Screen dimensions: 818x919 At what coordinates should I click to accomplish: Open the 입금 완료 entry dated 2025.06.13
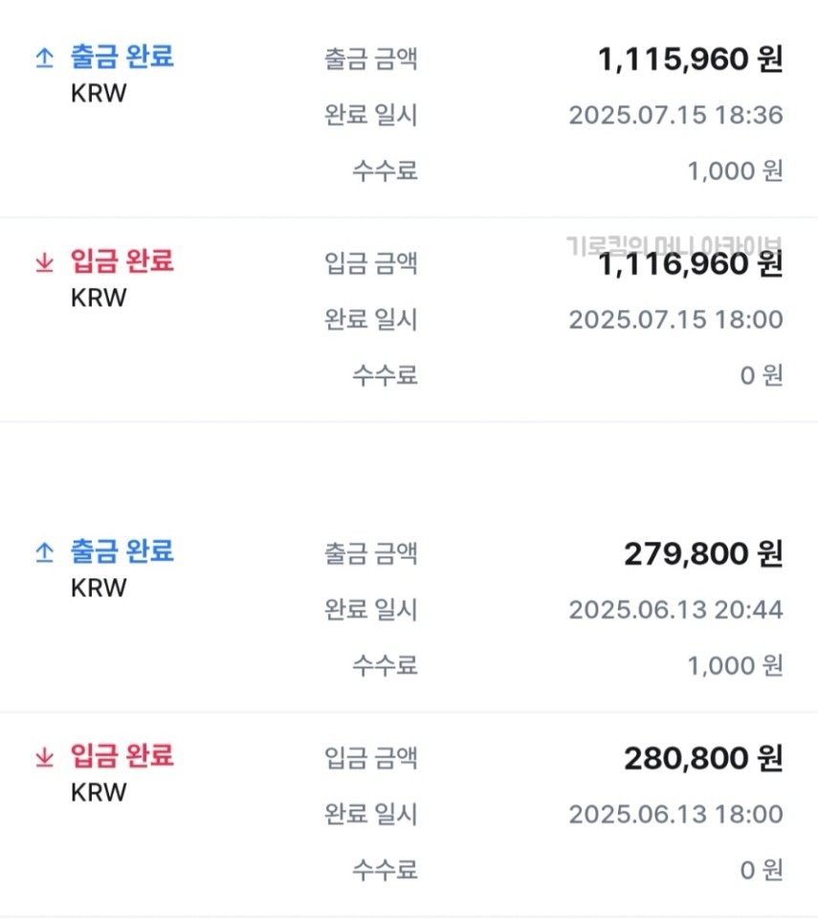click(409, 814)
